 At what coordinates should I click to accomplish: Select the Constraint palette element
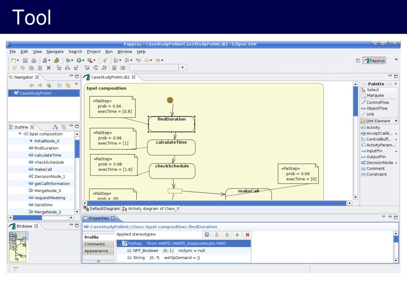pos(374,174)
